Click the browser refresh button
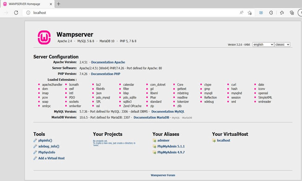The height and width of the screenshot is (181, 302). click(x=16, y=13)
